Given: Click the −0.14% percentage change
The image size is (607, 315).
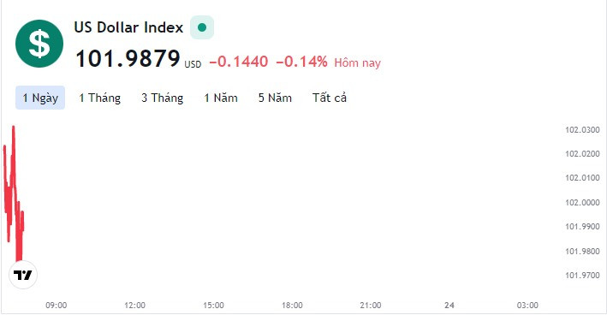Looking at the screenshot, I should 302,61.
